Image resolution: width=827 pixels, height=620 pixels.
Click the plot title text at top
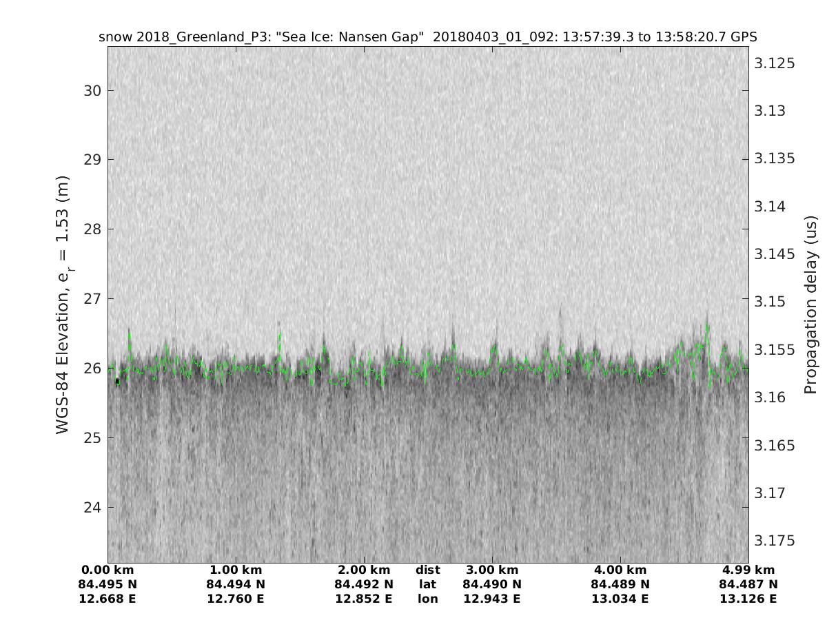428,37
